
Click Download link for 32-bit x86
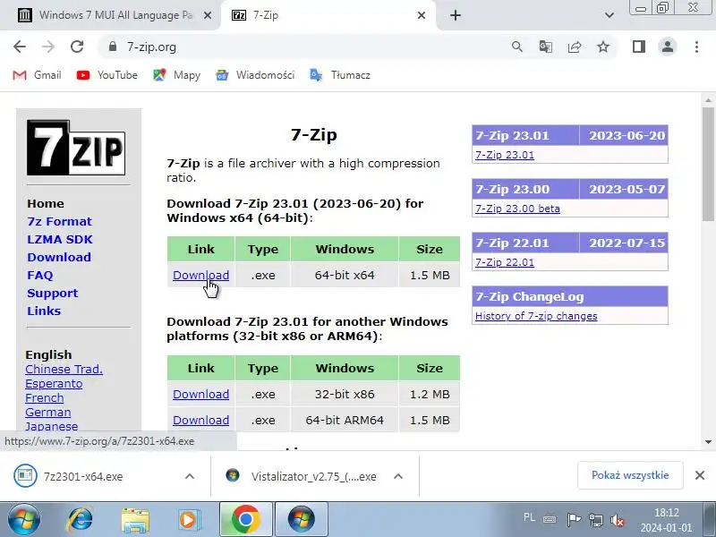click(200, 394)
